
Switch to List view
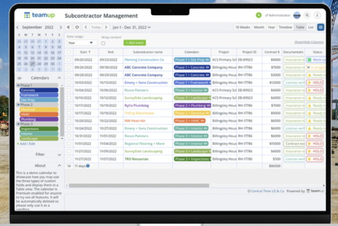pyautogui.click(x=311, y=27)
